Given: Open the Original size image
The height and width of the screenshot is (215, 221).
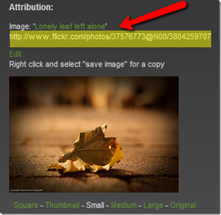Looking at the screenshot, I should (x=183, y=205).
